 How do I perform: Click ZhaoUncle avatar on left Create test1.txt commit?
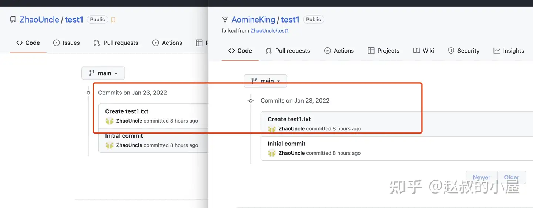[110, 121]
